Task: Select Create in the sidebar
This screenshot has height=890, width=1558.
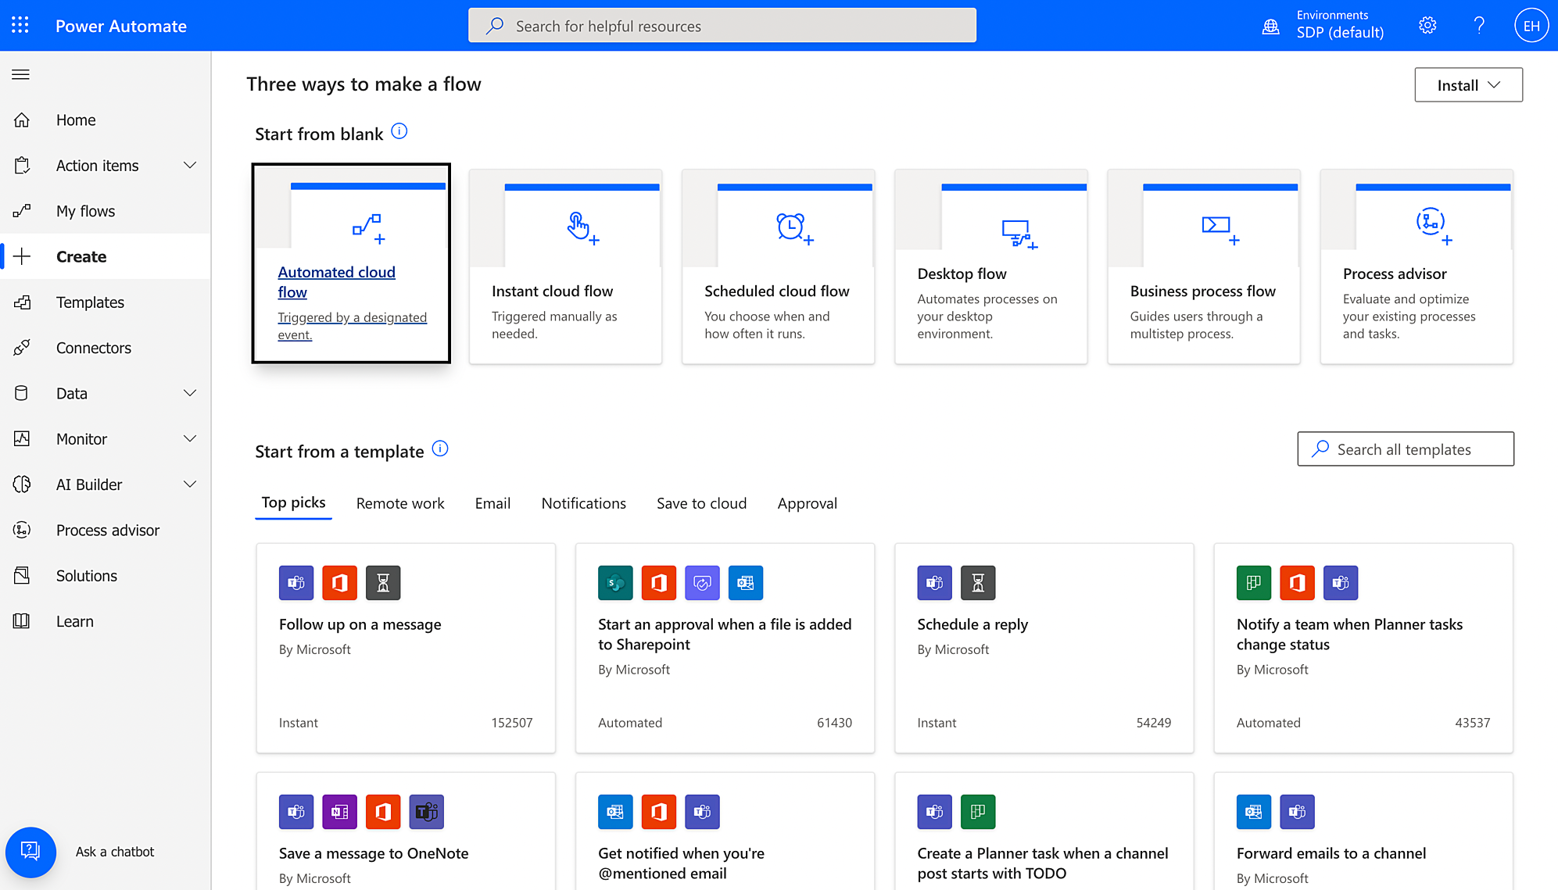Action: [x=106, y=256]
